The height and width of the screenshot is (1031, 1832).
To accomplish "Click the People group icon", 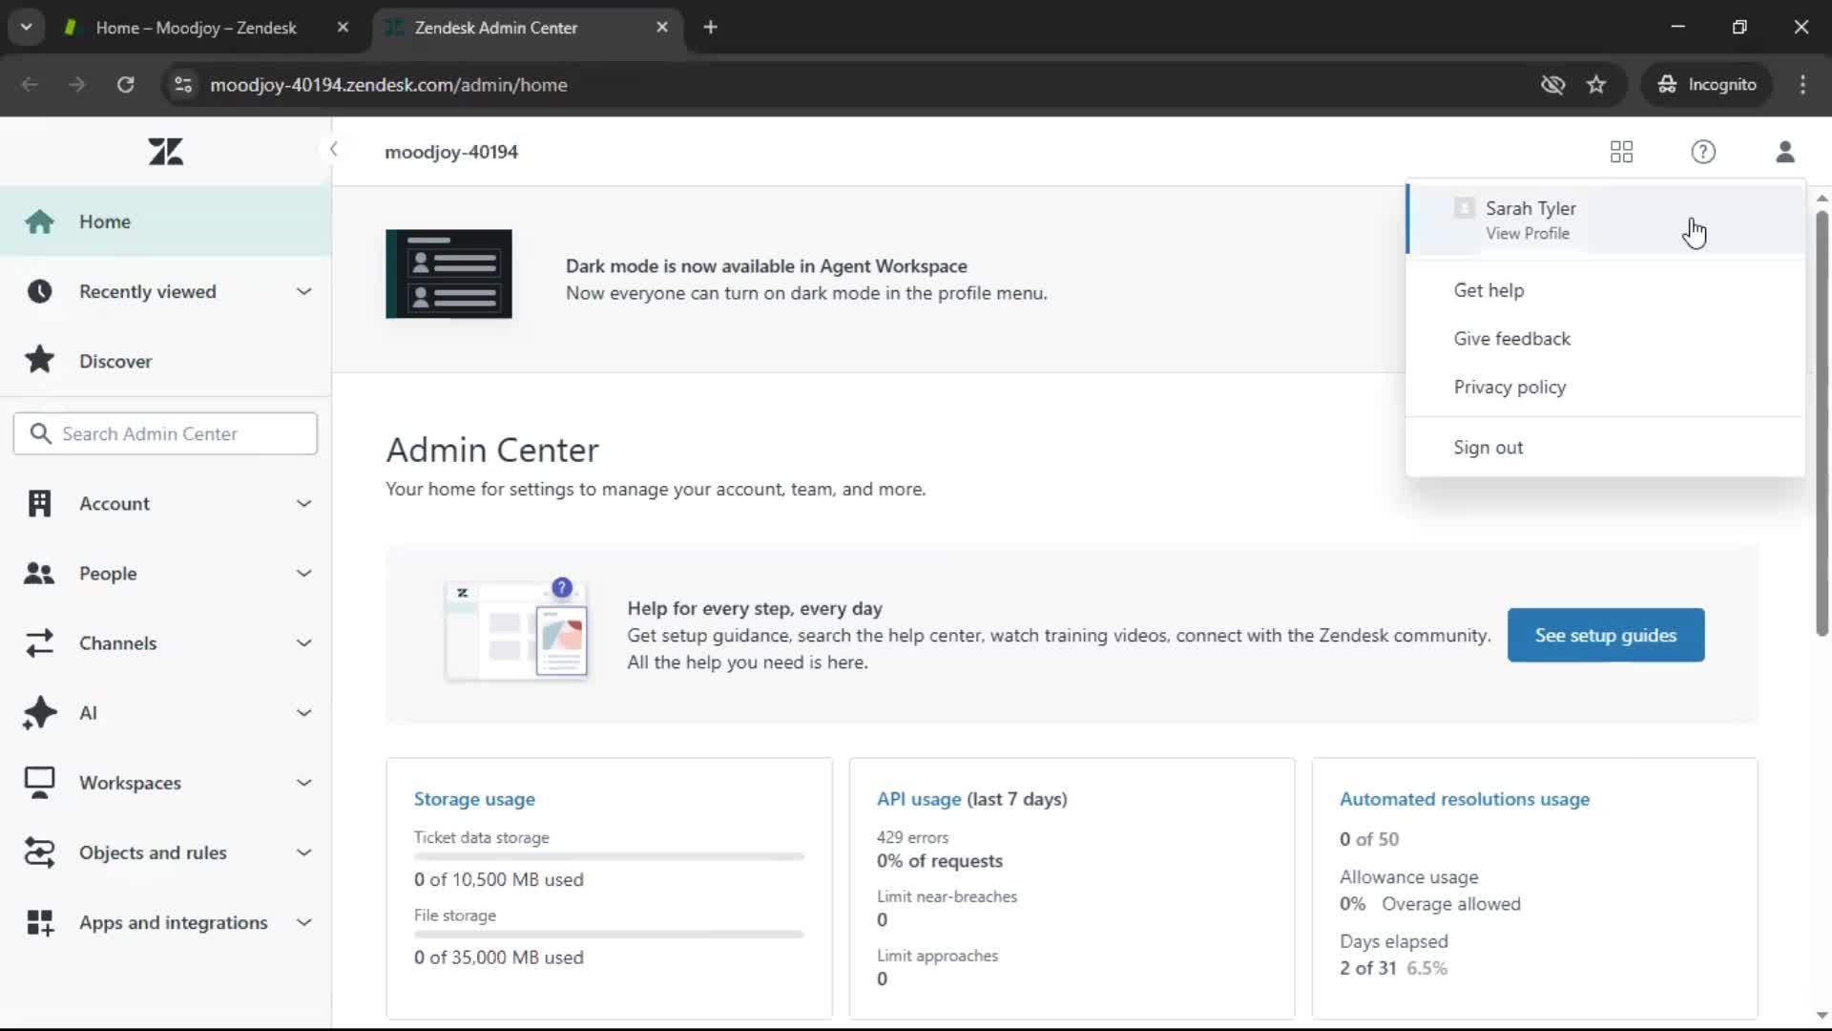I will pyautogui.click(x=39, y=573).
